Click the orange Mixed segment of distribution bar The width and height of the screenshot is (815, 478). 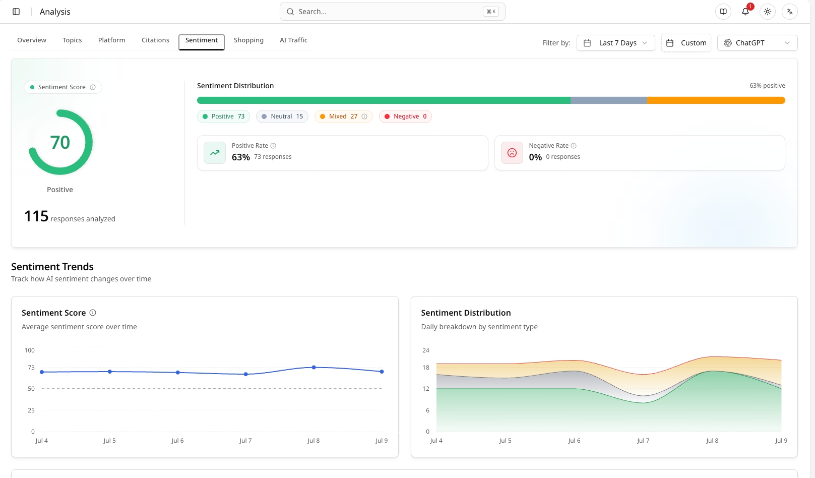point(716,100)
